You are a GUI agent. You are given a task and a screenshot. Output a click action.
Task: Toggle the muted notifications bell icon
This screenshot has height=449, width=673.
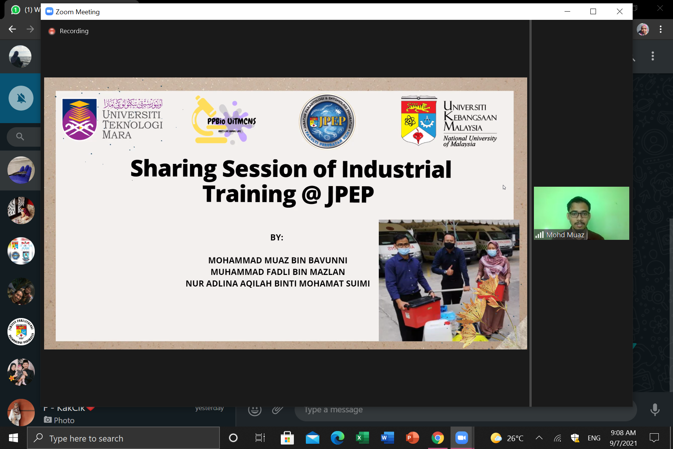pyautogui.click(x=21, y=98)
